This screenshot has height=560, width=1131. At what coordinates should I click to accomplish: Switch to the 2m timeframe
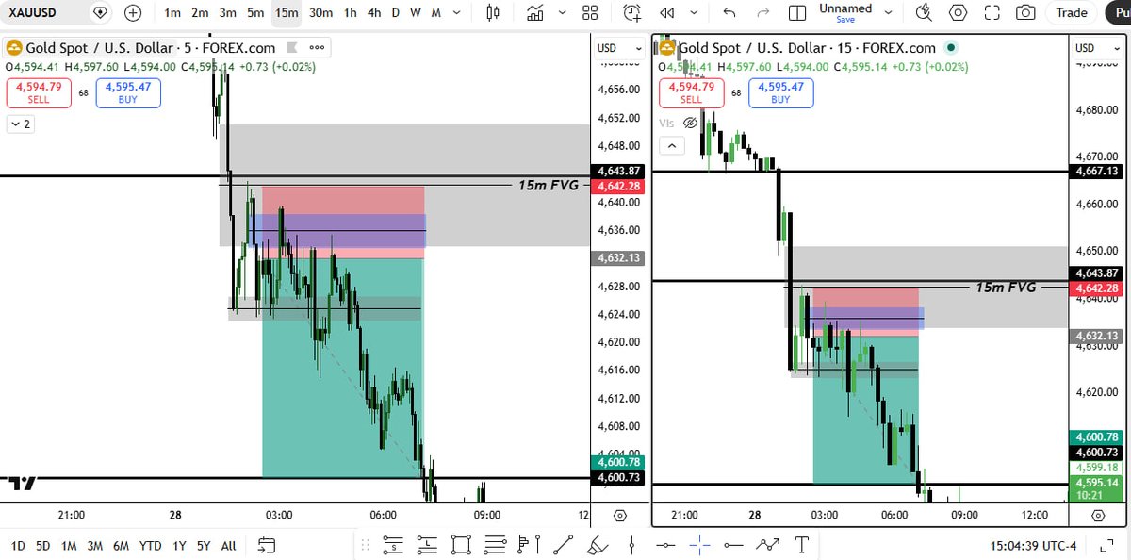[200, 13]
